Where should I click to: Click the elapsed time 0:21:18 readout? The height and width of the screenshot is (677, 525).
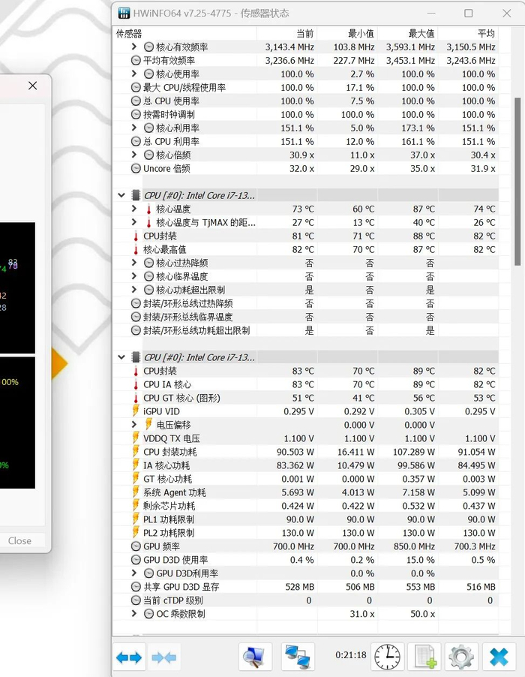(351, 655)
